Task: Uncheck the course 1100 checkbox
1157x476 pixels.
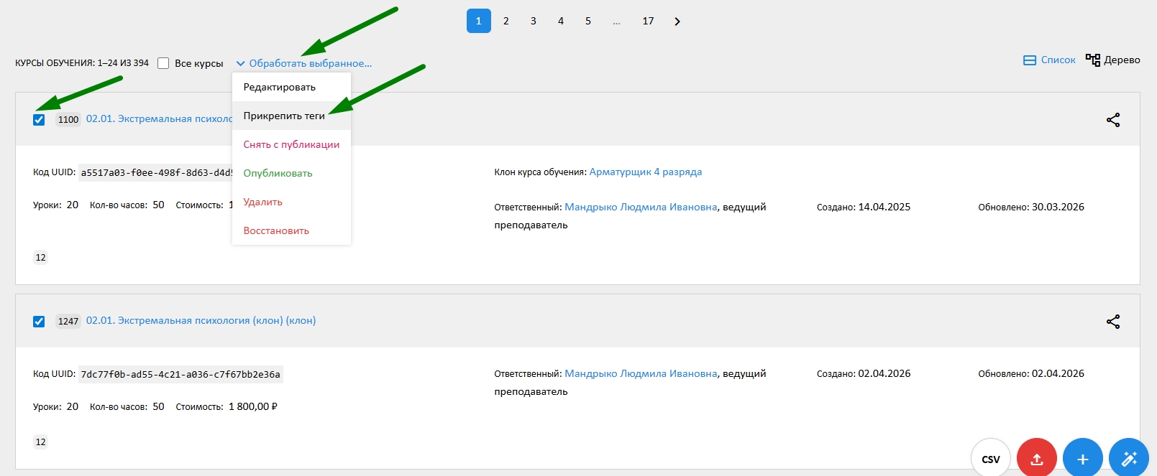Action: click(x=39, y=120)
